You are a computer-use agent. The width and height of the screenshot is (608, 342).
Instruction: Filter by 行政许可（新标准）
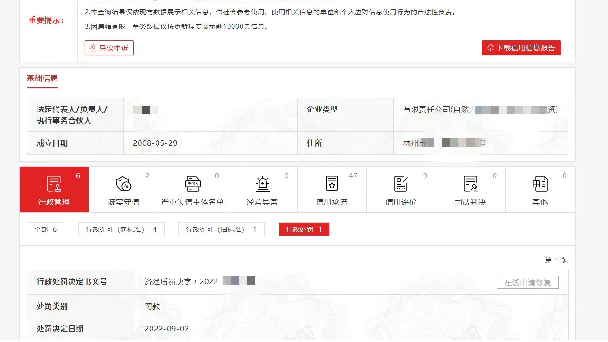pos(121,230)
